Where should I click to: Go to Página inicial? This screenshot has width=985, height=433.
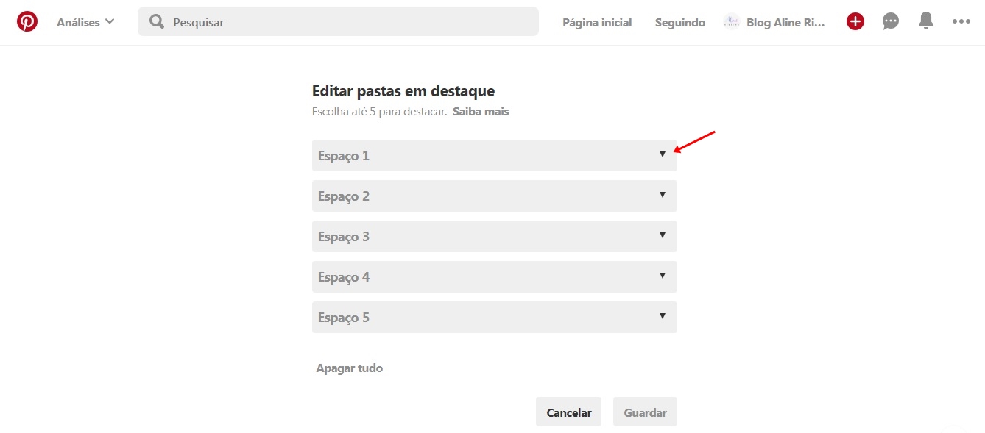(x=597, y=23)
